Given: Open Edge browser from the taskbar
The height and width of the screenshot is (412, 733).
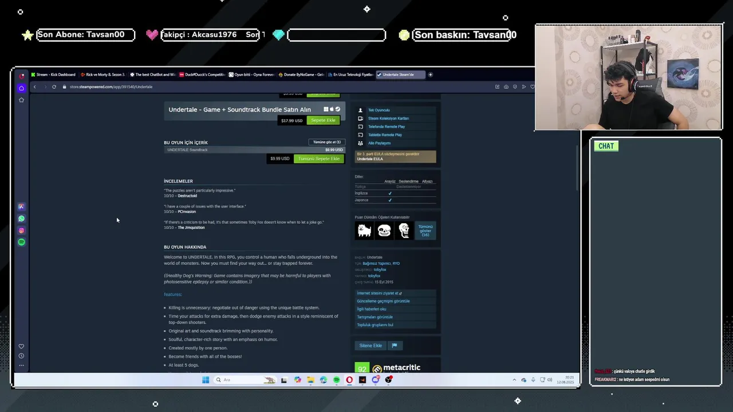Looking at the screenshot, I should click(x=324, y=380).
